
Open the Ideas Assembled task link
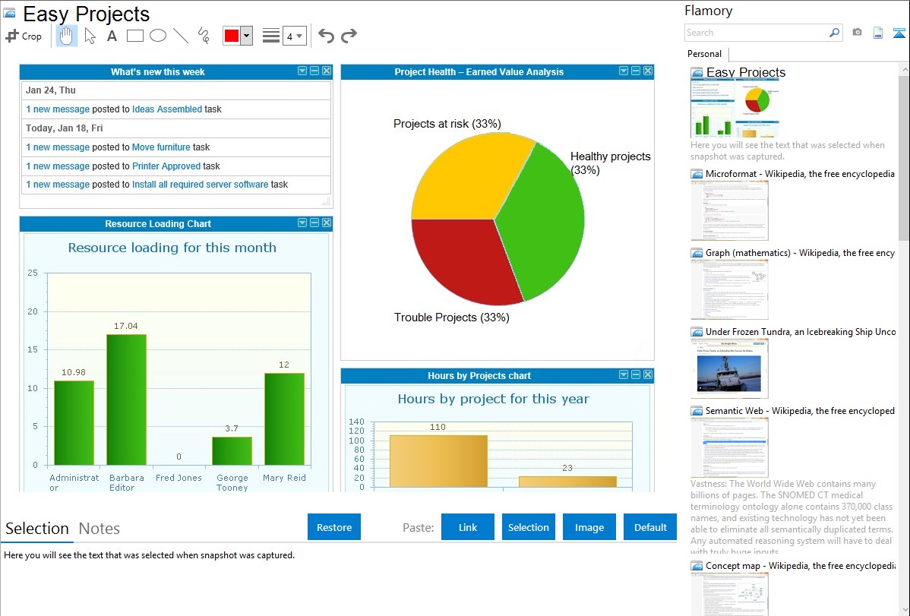pyautogui.click(x=167, y=109)
